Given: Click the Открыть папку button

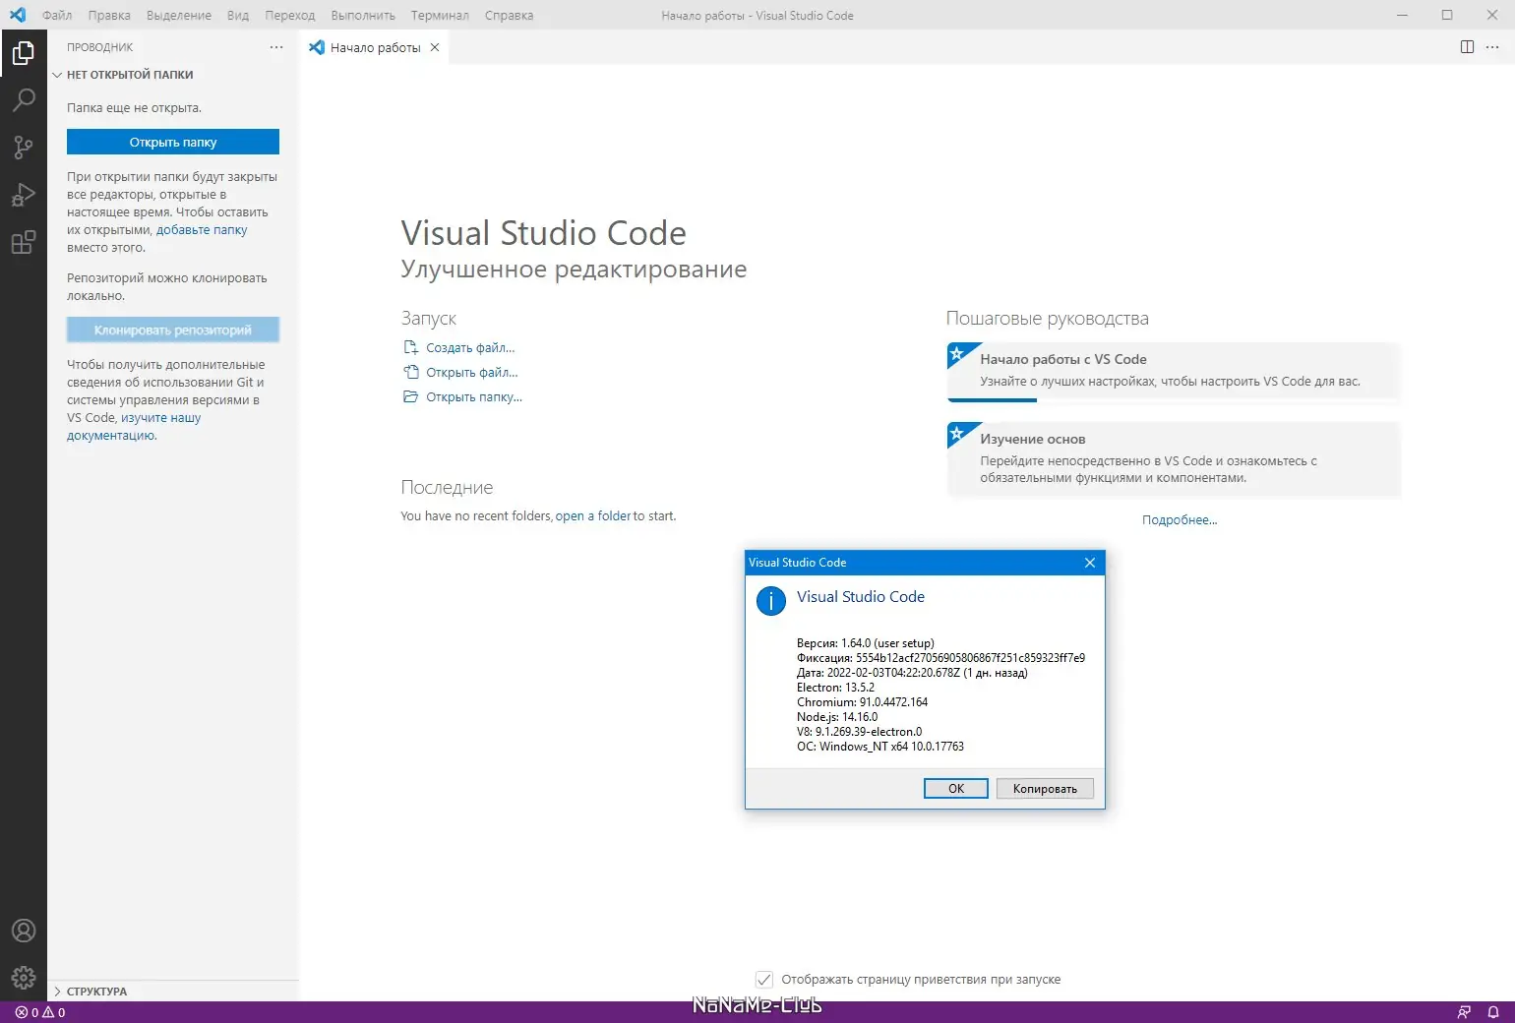Looking at the screenshot, I should click(x=173, y=142).
